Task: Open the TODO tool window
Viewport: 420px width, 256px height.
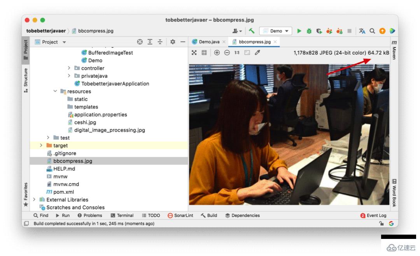Action: point(151,215)
